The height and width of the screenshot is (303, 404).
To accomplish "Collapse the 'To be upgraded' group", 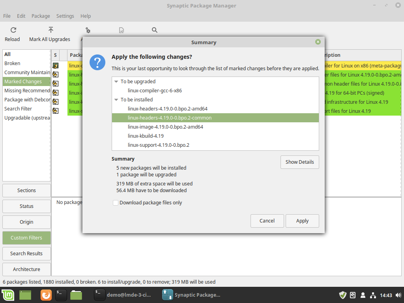I will point(116,81).
